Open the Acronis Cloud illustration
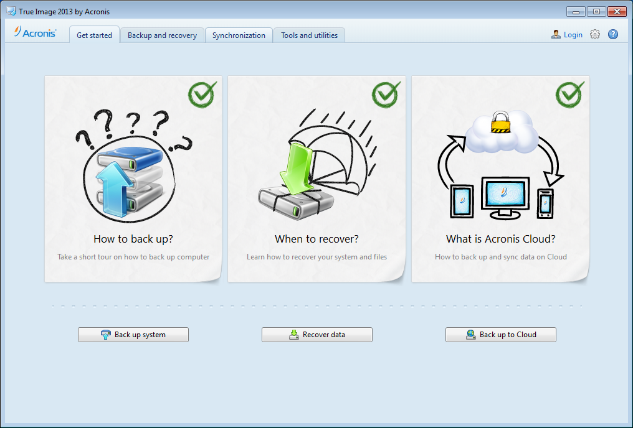 [500, 165]
